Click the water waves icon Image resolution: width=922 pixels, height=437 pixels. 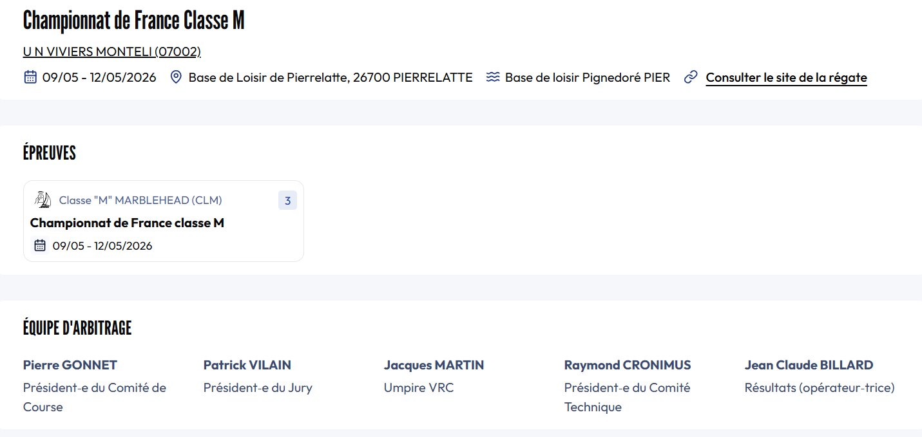[x=493, y=77]
